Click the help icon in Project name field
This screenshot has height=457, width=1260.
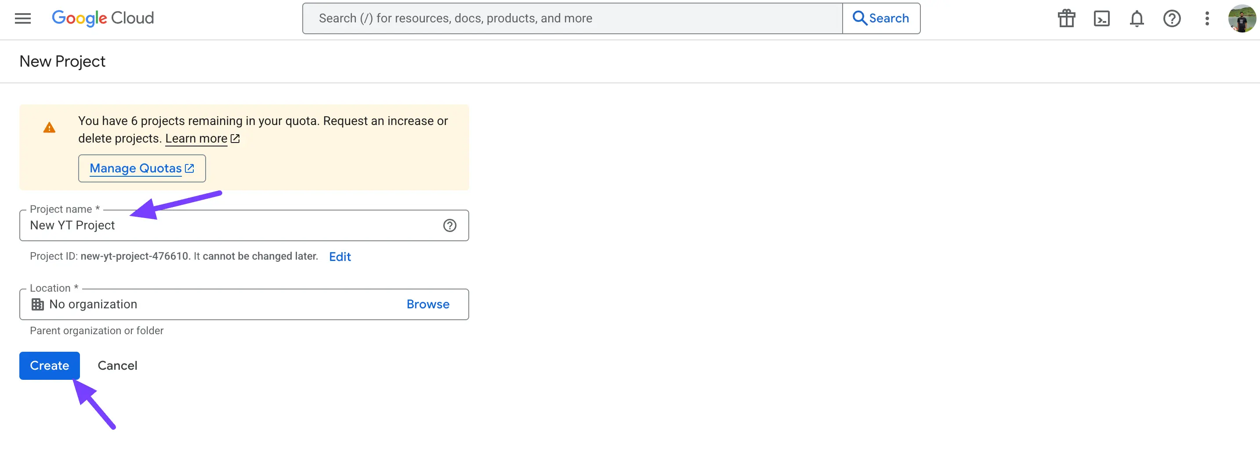click(x=449, y=225)
